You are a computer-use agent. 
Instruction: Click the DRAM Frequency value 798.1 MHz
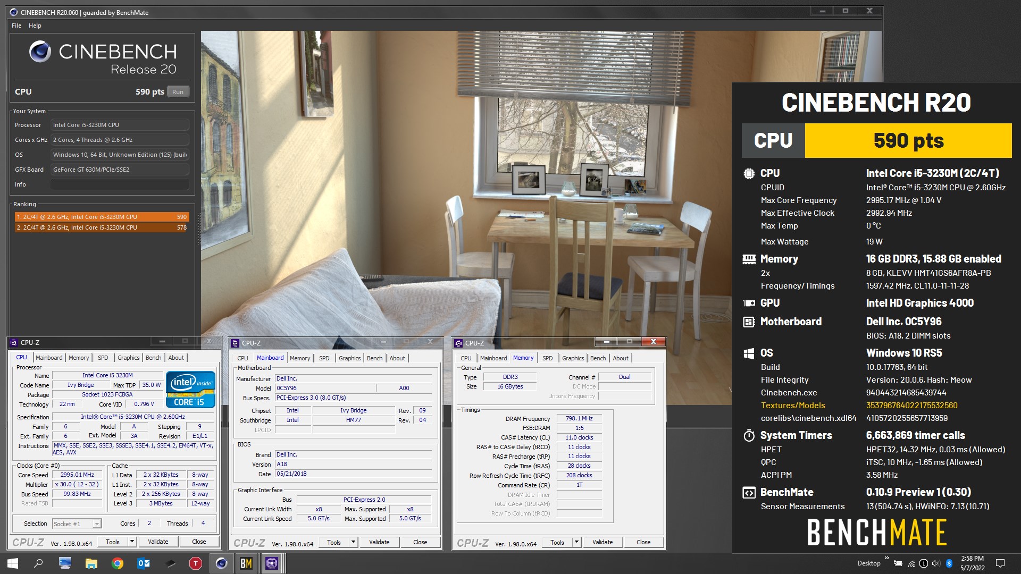point(579,419)
